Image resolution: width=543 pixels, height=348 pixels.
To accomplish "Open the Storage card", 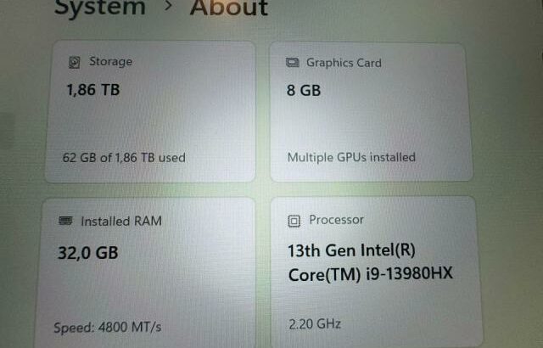I will (x=151, y=111).
